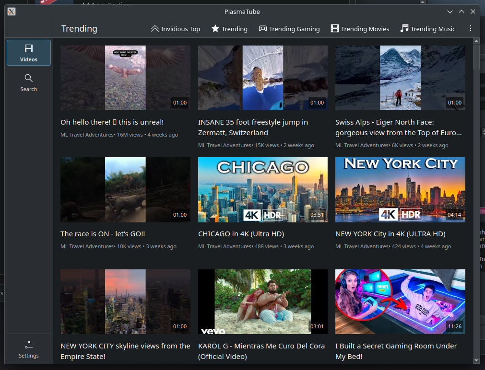Click the PlasmaTube window title text
The image size is (485, 370).
tap(242, 12)
